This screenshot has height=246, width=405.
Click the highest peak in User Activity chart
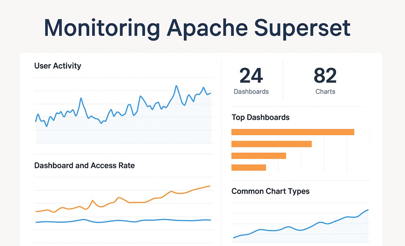[176, 86]
